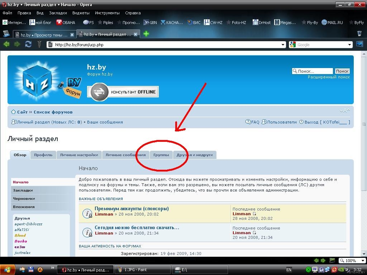Switch to the Профиль tab

[43, 155]
